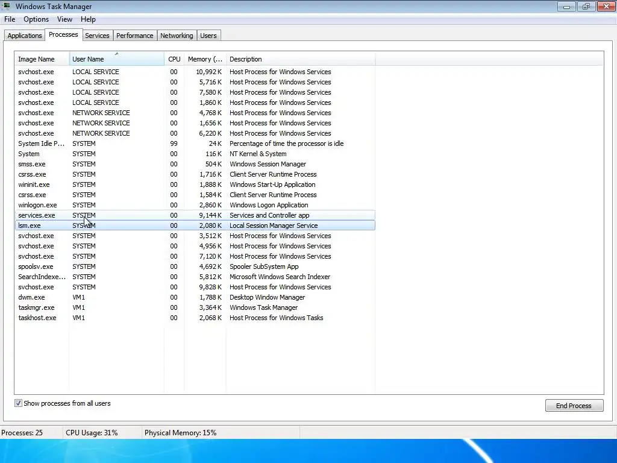Select the svchost.exe row using 10,992 K
Viewport: 617px width, 463px height.
click(x=195, y=72)
